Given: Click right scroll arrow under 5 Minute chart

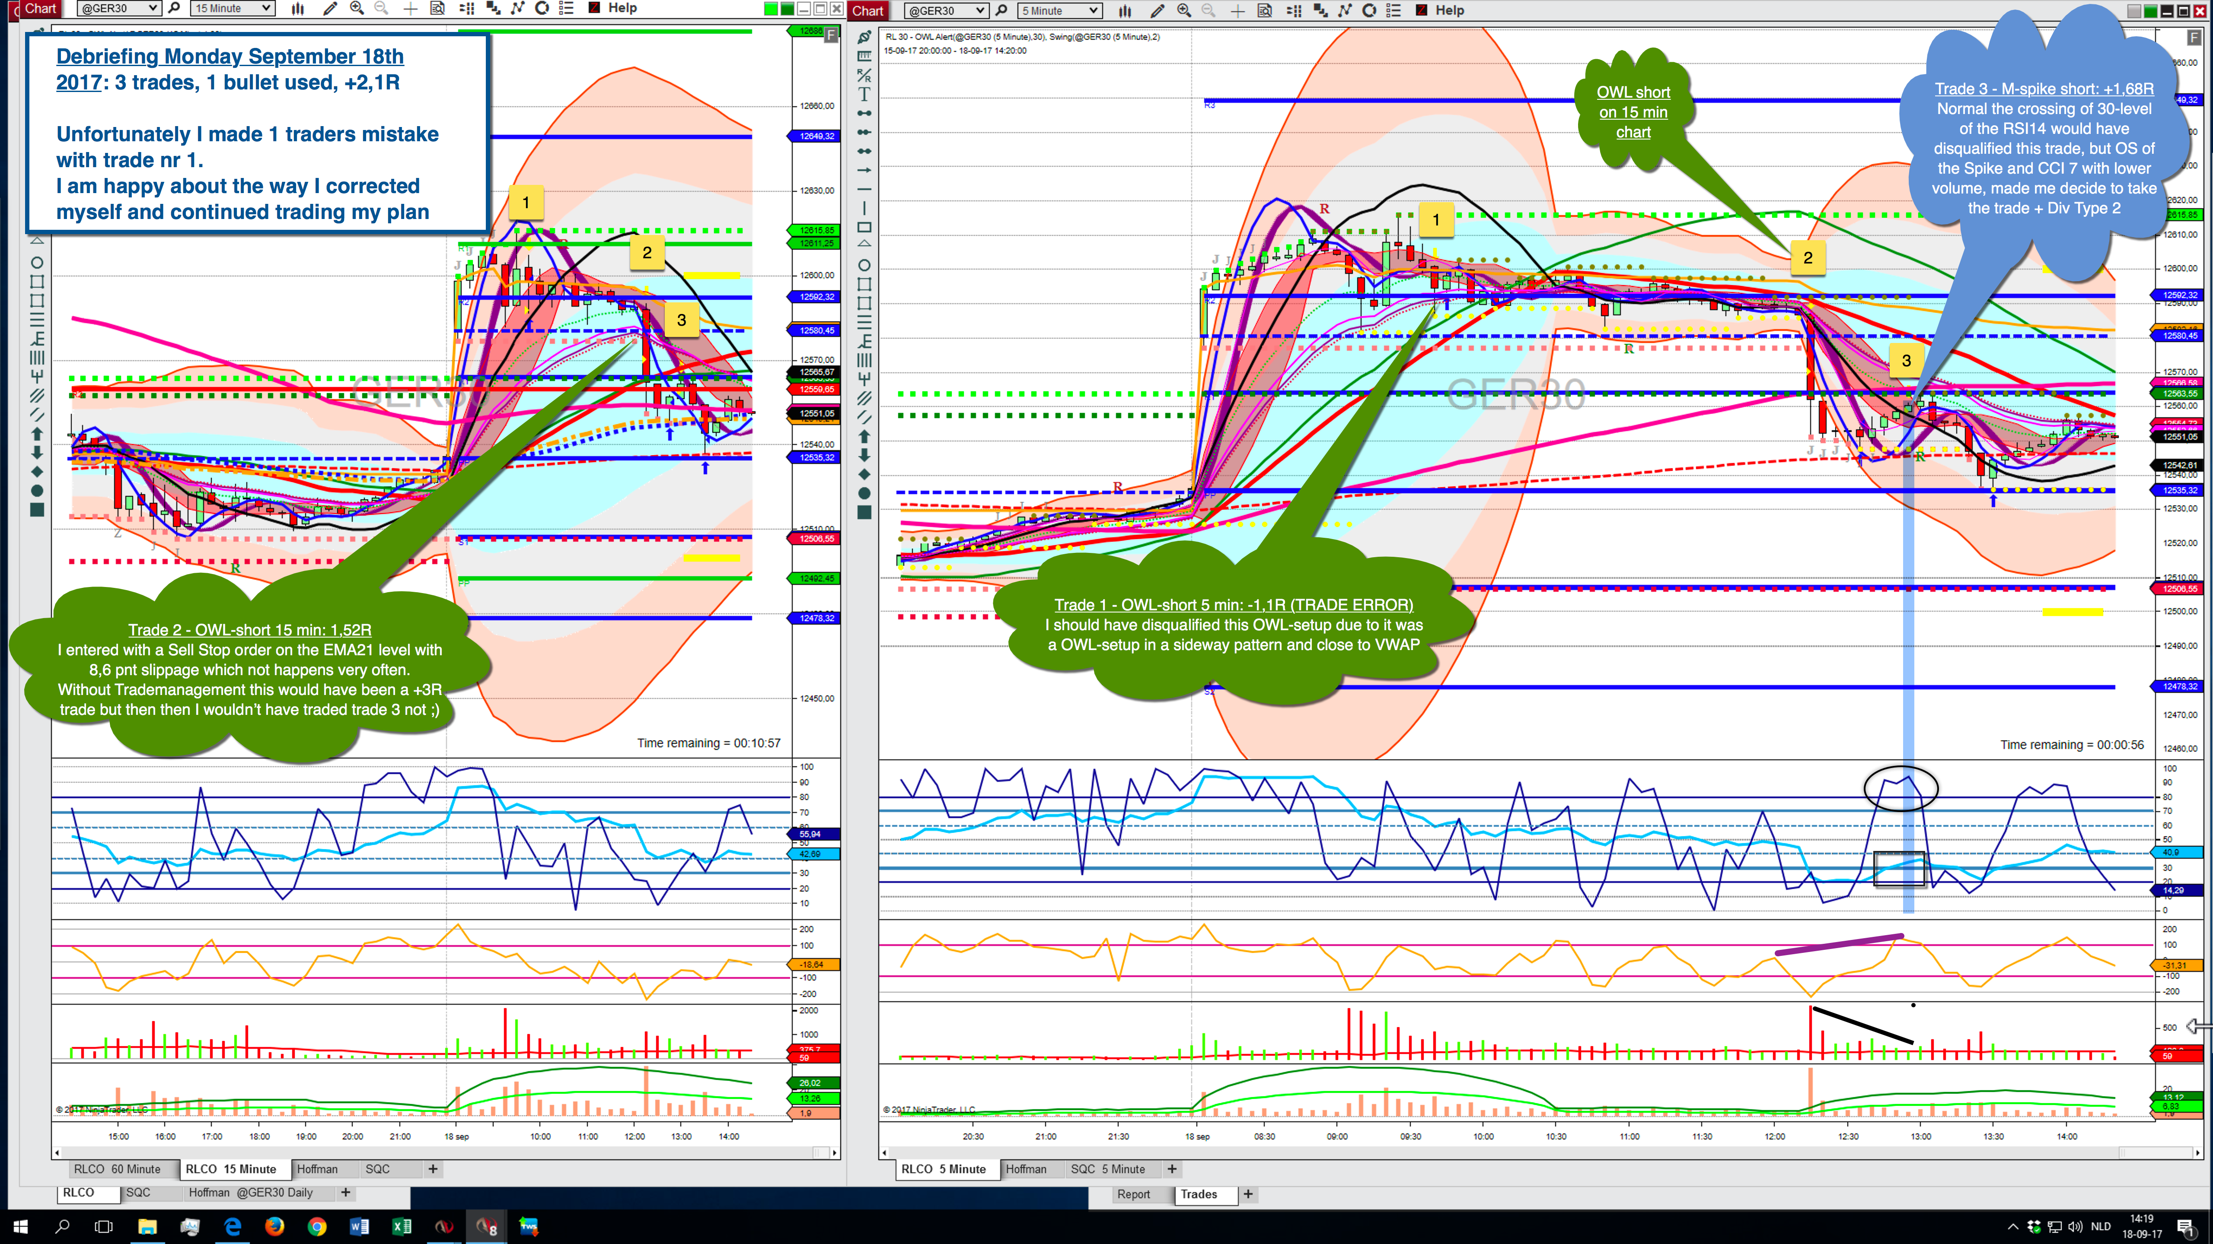Looking at the screenshot, I should pos(2197,1152).
